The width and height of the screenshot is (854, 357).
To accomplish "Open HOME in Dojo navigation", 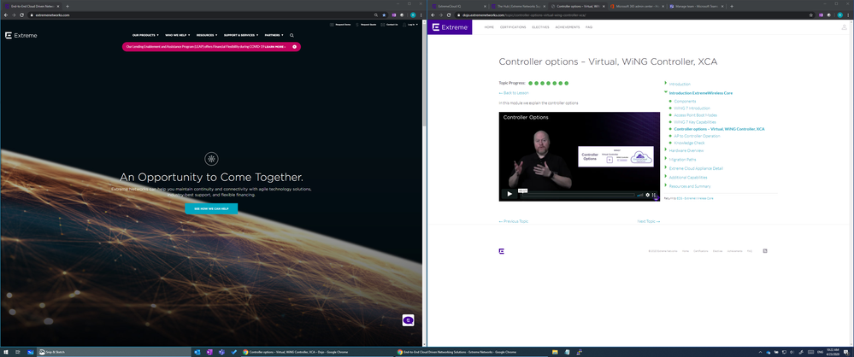I will pyautogui.click(x=489, y=27).
